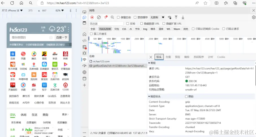The image size is (256, 137).
Task: Click browser address bar URL
Action: [78, 3]
